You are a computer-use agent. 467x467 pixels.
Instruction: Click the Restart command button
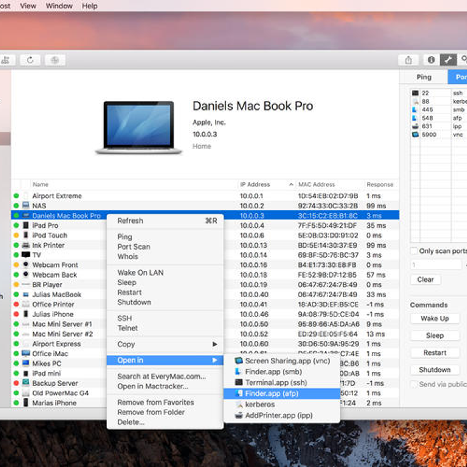[435, 353]
